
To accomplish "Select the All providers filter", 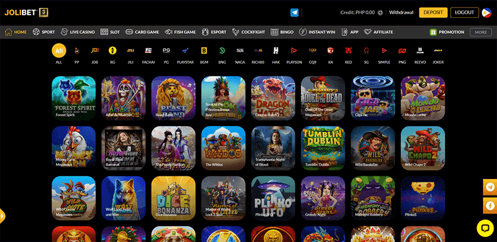I will 59,51.
